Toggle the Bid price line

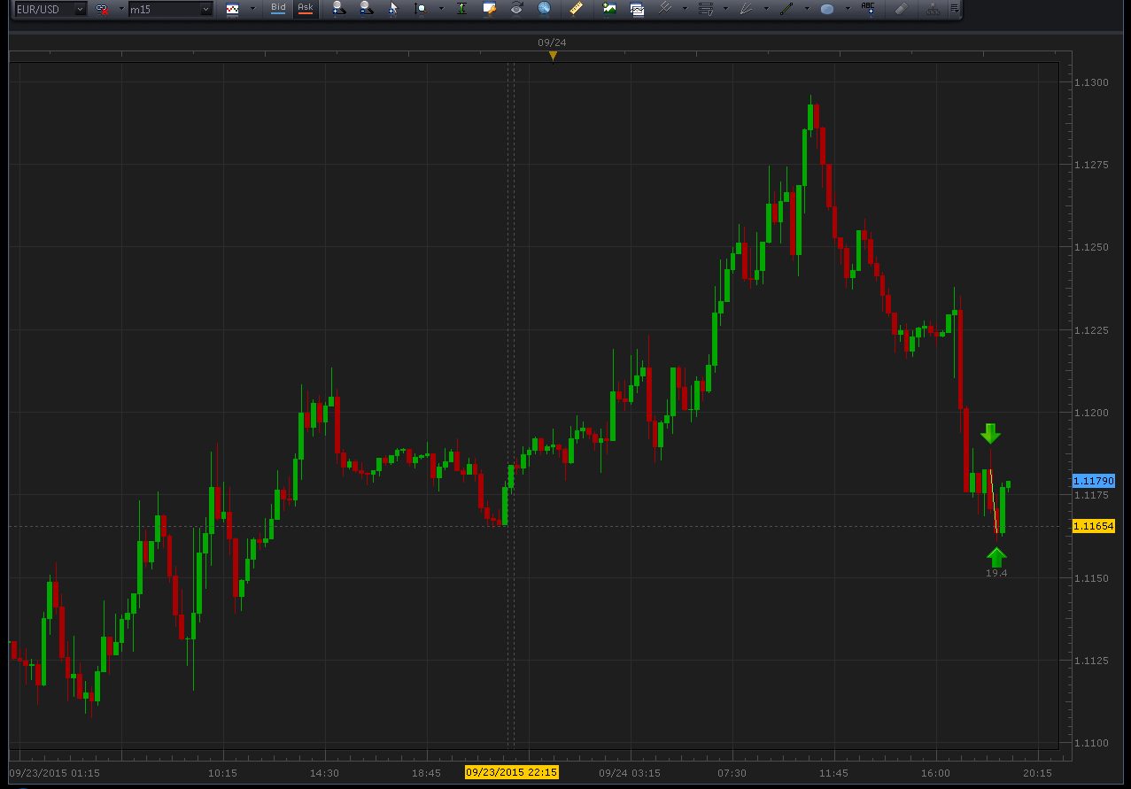(x=278, y=9)
